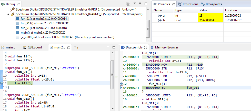Viewport: 251px width, 111px height.
Task: Click the Remove All Terminated Launches icon
Action: (x=127, y=4)
